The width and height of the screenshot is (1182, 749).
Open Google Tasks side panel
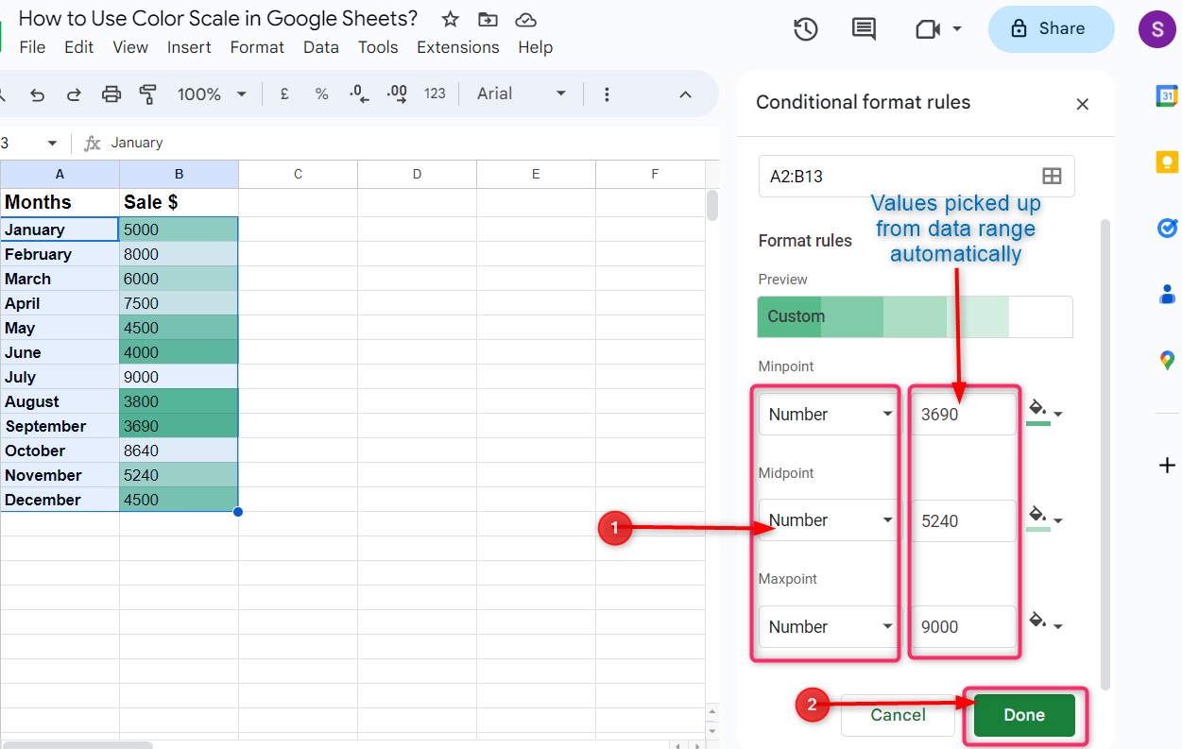pyautogui.click(x=1167, y=228)
